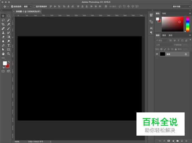The height and width of the screenshot is (143, 192).
Task: Switch to the 通道 tab
Action: (x=164, y=35)
